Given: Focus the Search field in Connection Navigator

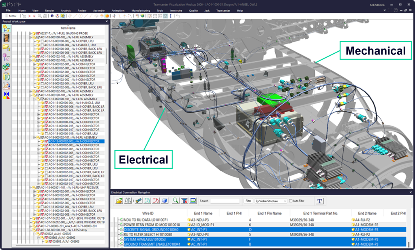Looking at the screenshot, I should point(225,201).
